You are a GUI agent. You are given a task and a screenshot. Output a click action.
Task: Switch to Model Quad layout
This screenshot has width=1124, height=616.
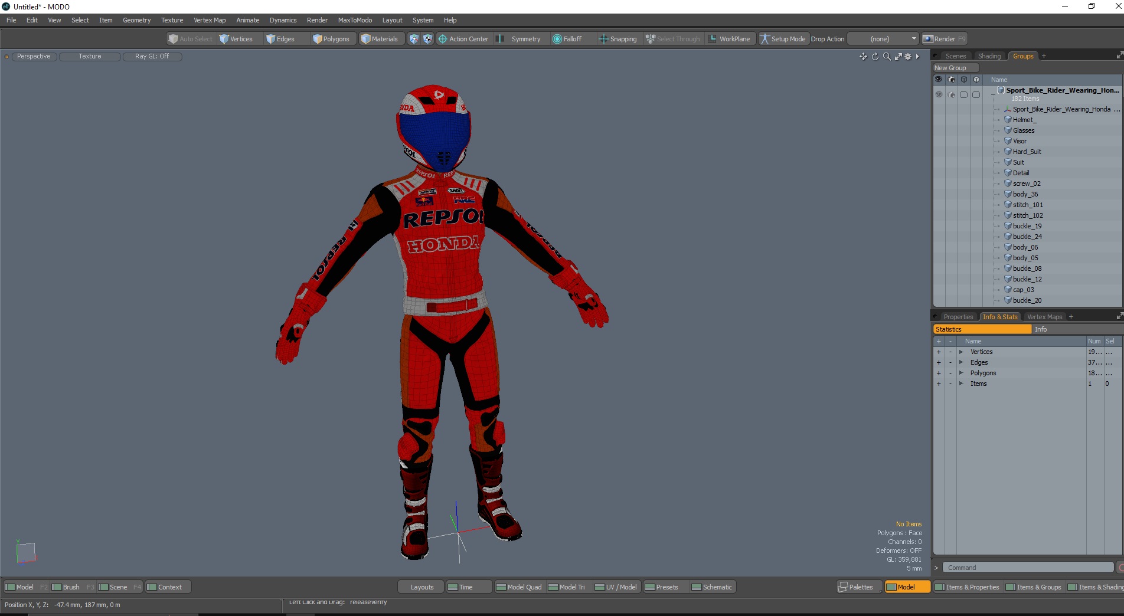coord(519,587)
